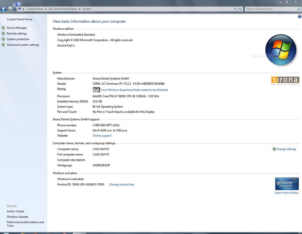
Task: Open Advanced system settings
Action: pyautogui.click(x=23, y=45)
